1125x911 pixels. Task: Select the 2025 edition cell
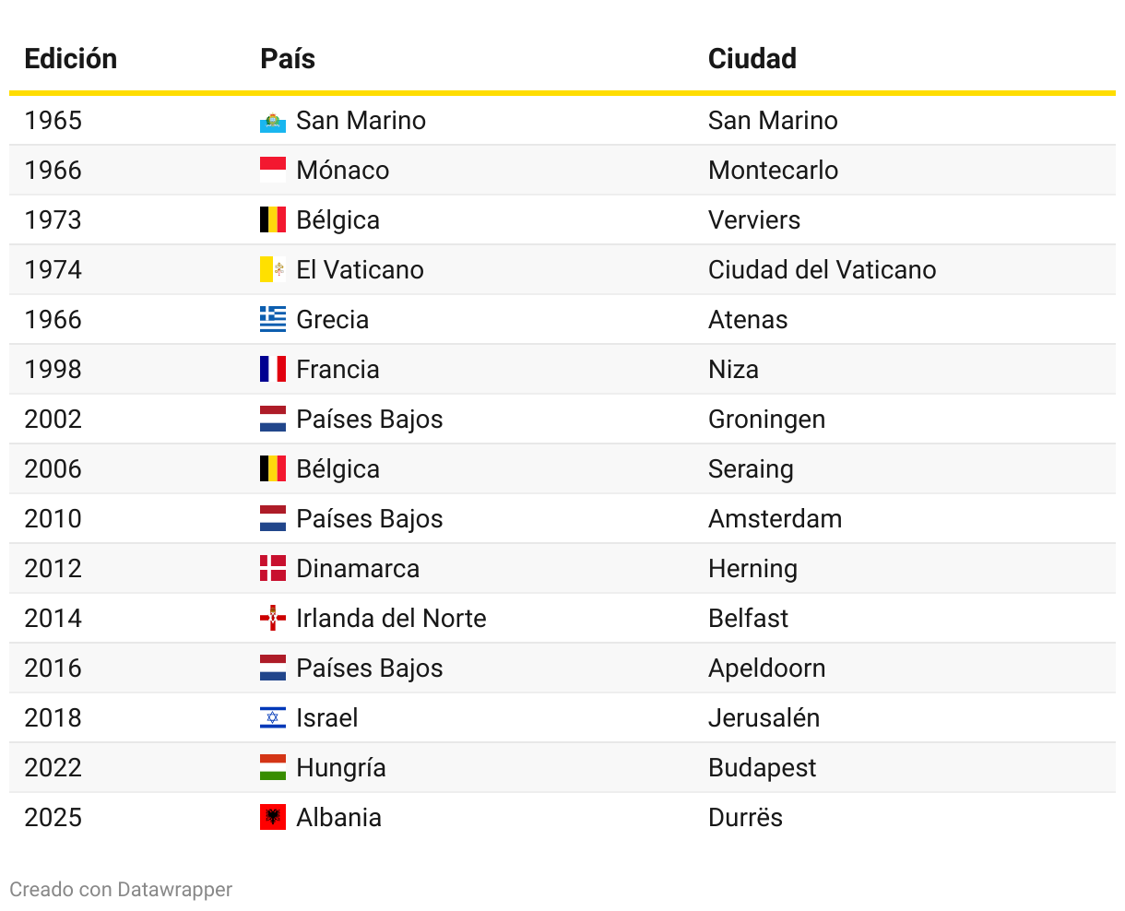53,818
